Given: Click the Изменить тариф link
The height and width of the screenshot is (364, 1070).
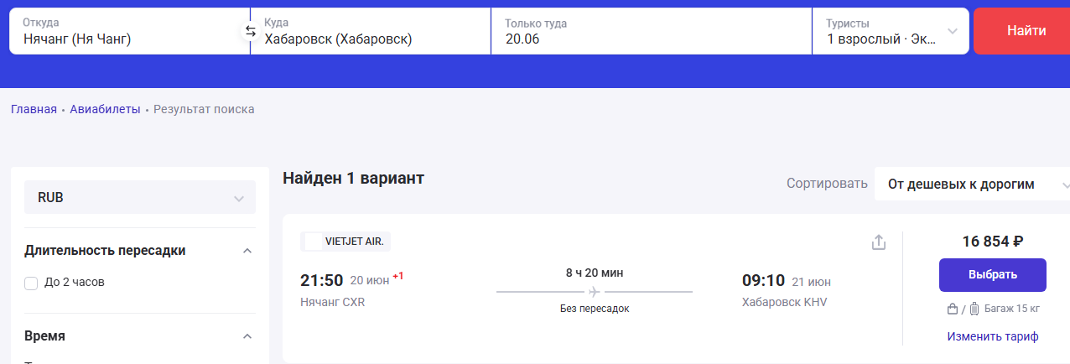Looking at the screenshot, I should 993,336.
